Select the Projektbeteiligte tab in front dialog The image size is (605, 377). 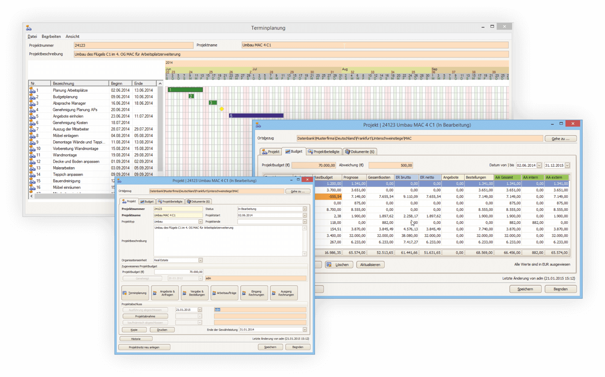click(x=170, y=201)
